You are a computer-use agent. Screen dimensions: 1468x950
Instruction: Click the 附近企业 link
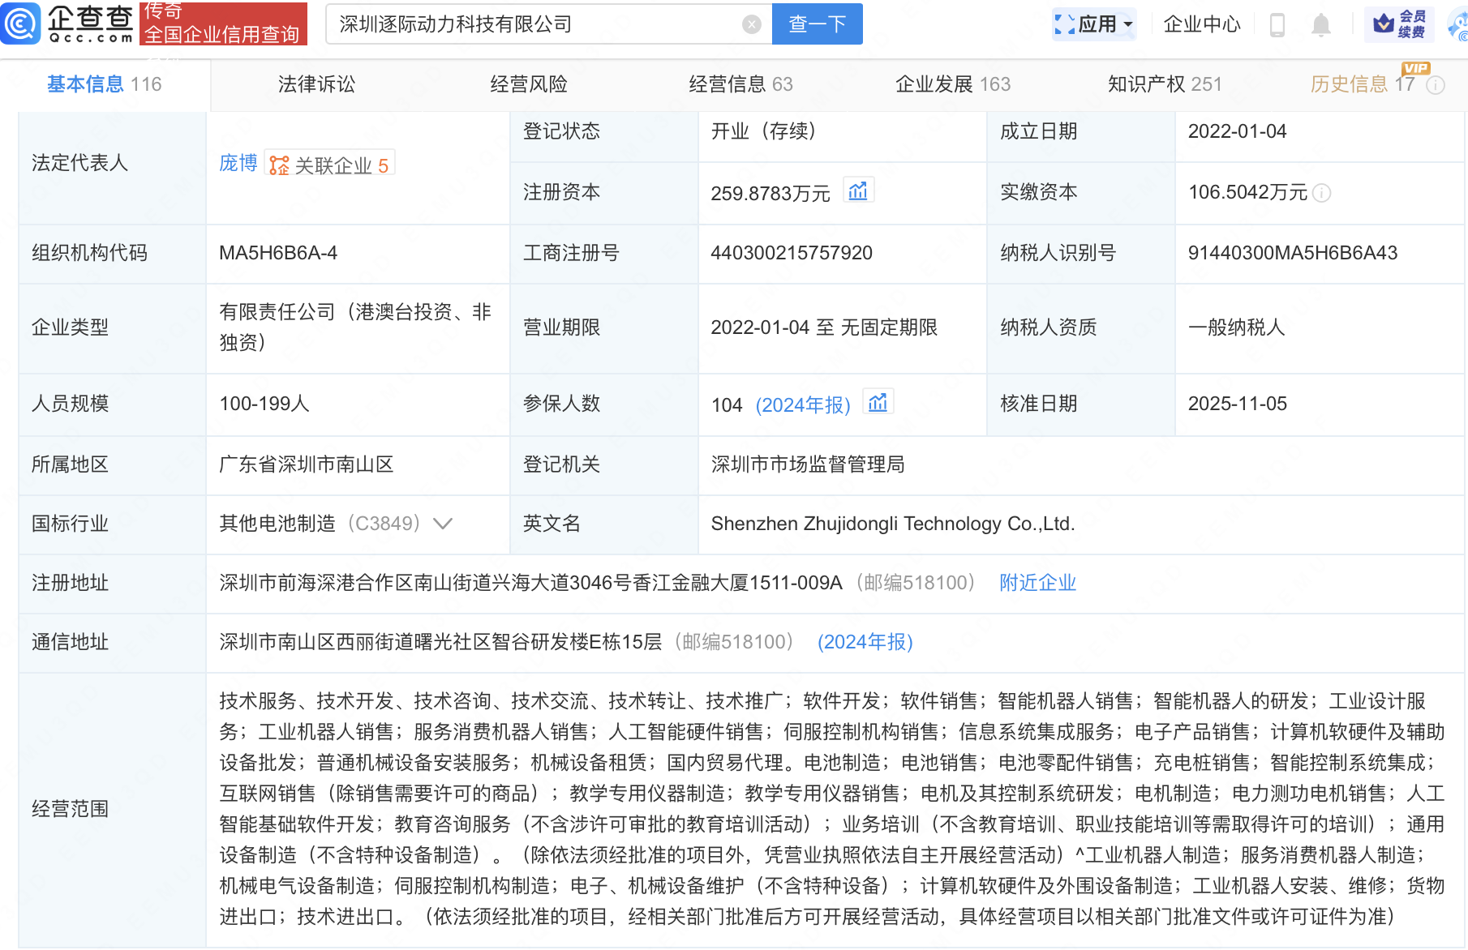(1037, 583)
